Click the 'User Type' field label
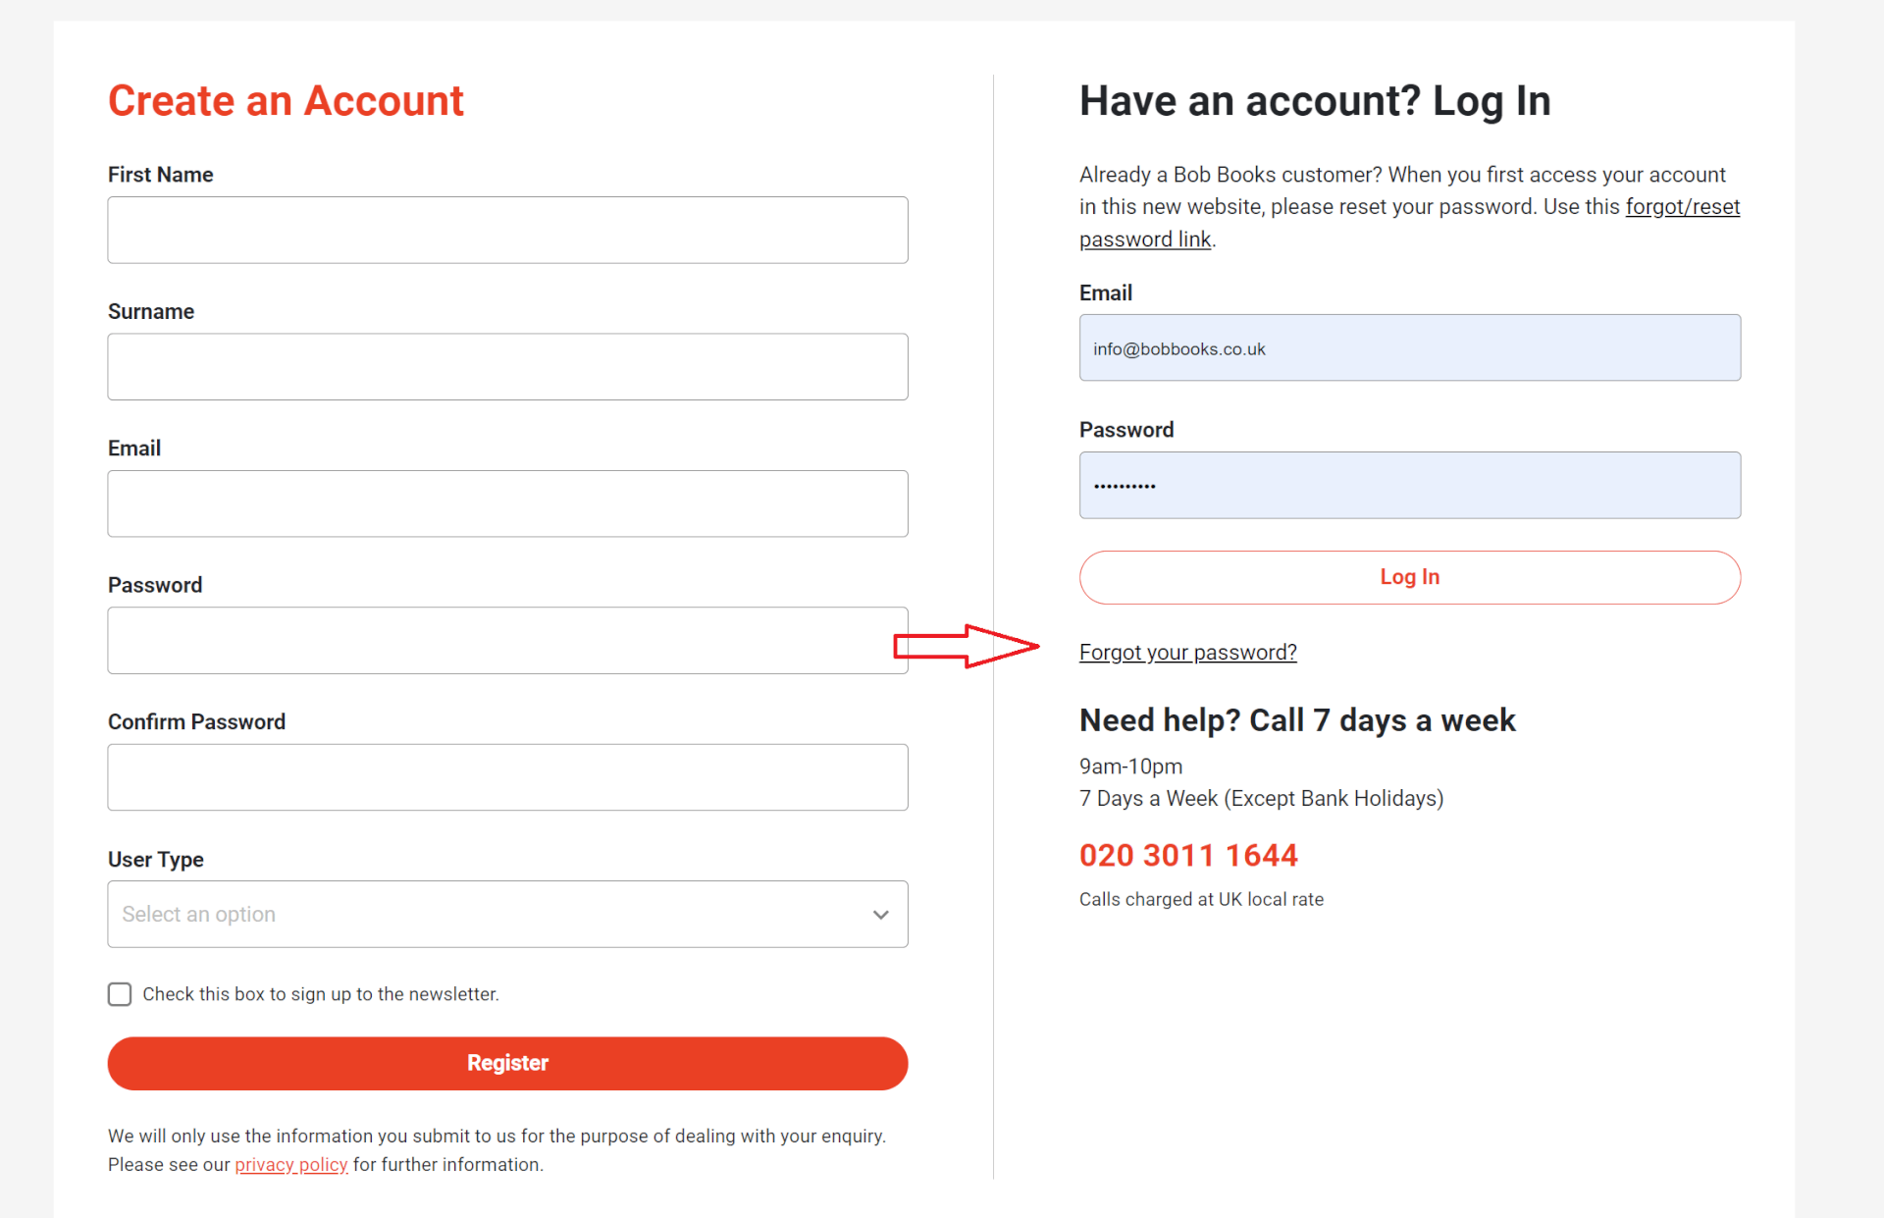Screen dimensions: 1884x1218 [156, 860]
